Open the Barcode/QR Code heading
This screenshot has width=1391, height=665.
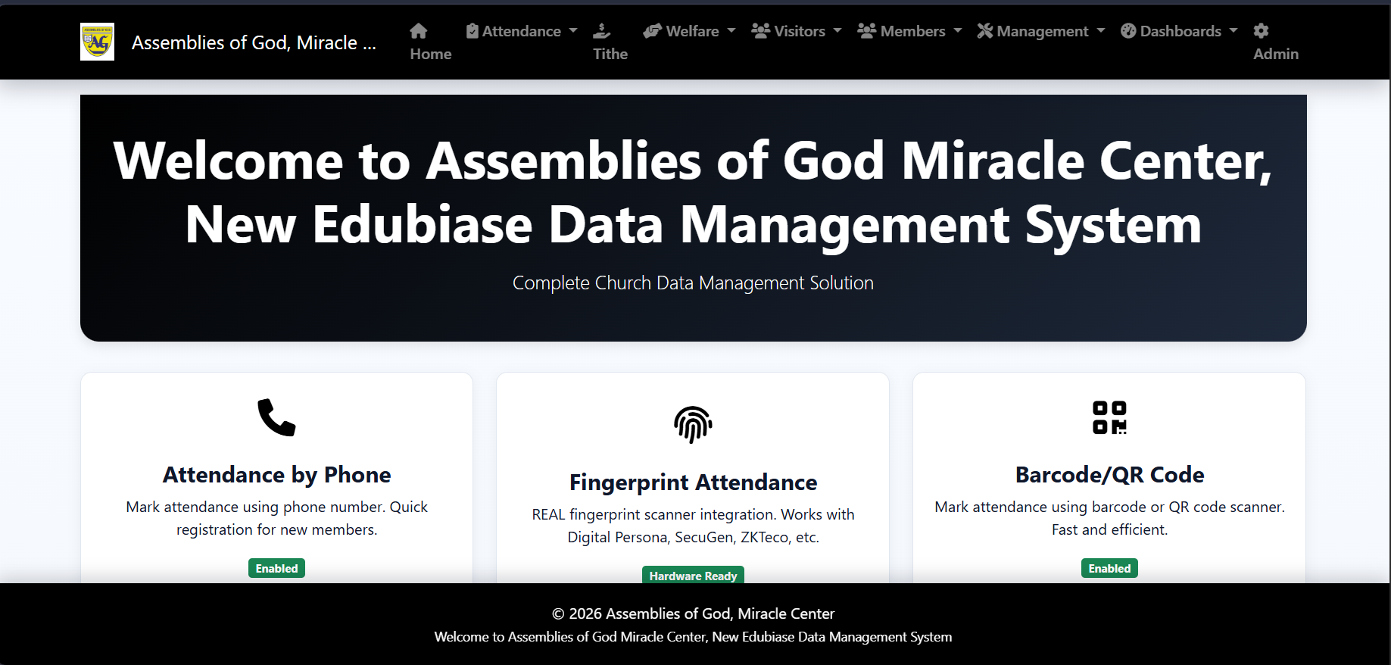(x=1109, y=475)
